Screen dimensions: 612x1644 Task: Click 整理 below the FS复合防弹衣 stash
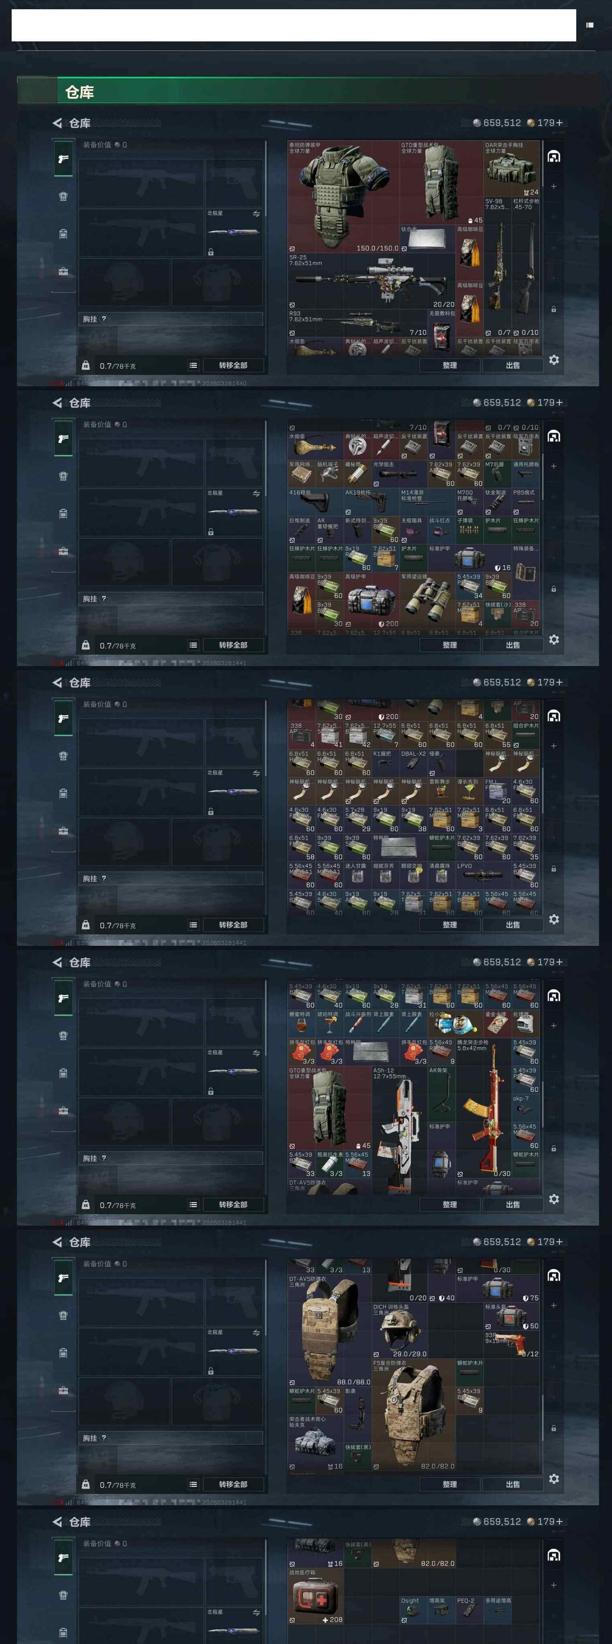click(x=449, y=1484)
